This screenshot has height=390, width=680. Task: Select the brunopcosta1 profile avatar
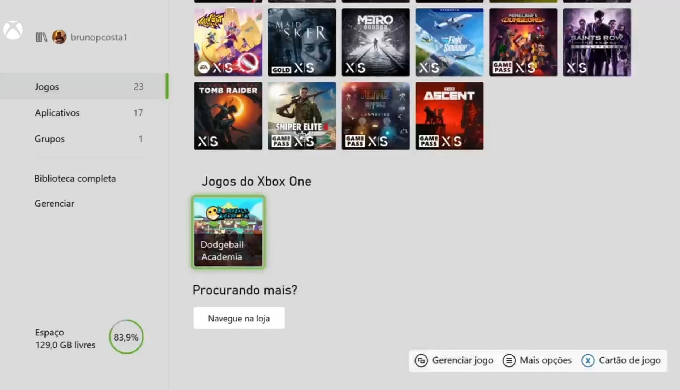coord(59,37)
